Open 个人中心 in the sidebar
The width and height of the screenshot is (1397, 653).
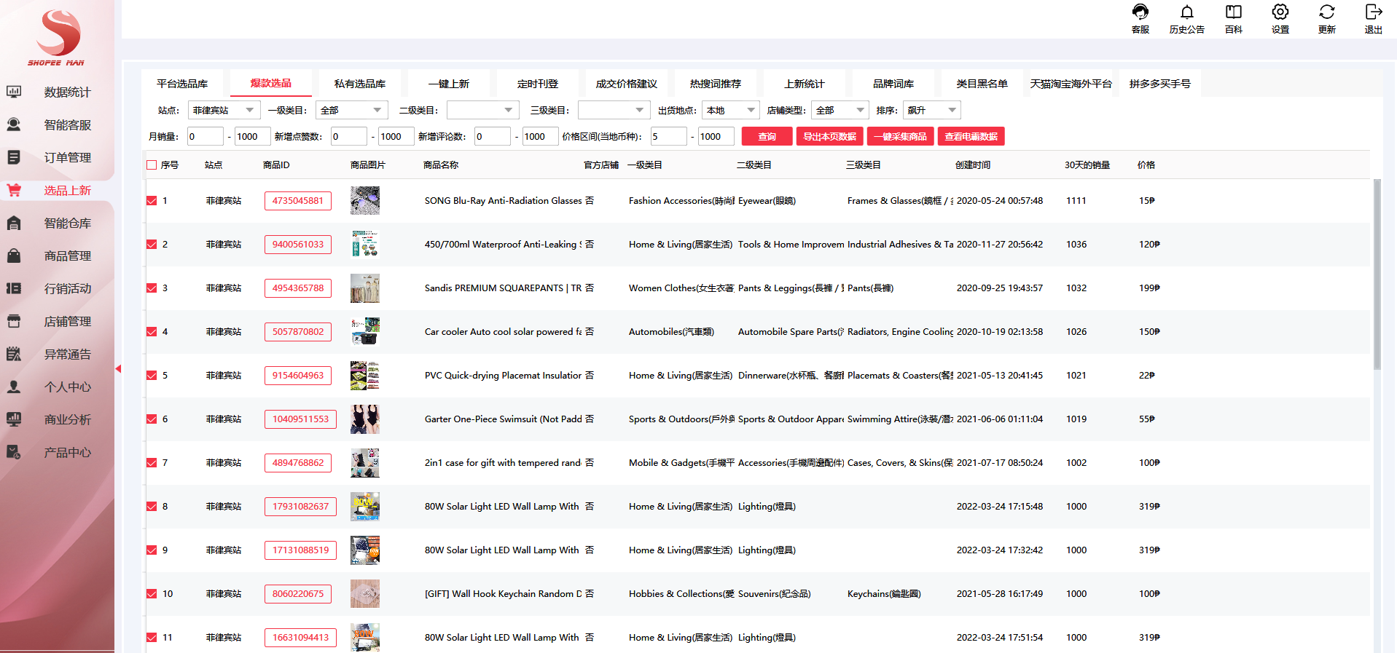click(x=57, y=387)
